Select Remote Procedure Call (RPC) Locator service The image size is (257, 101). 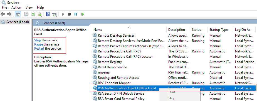coord(174,56)
